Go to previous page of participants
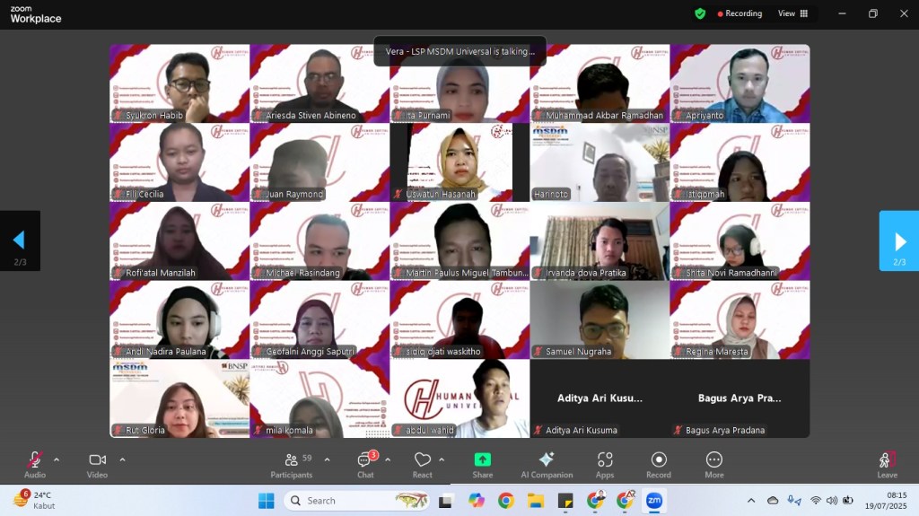The image size is (919, 516). click(x=19, y=241)
